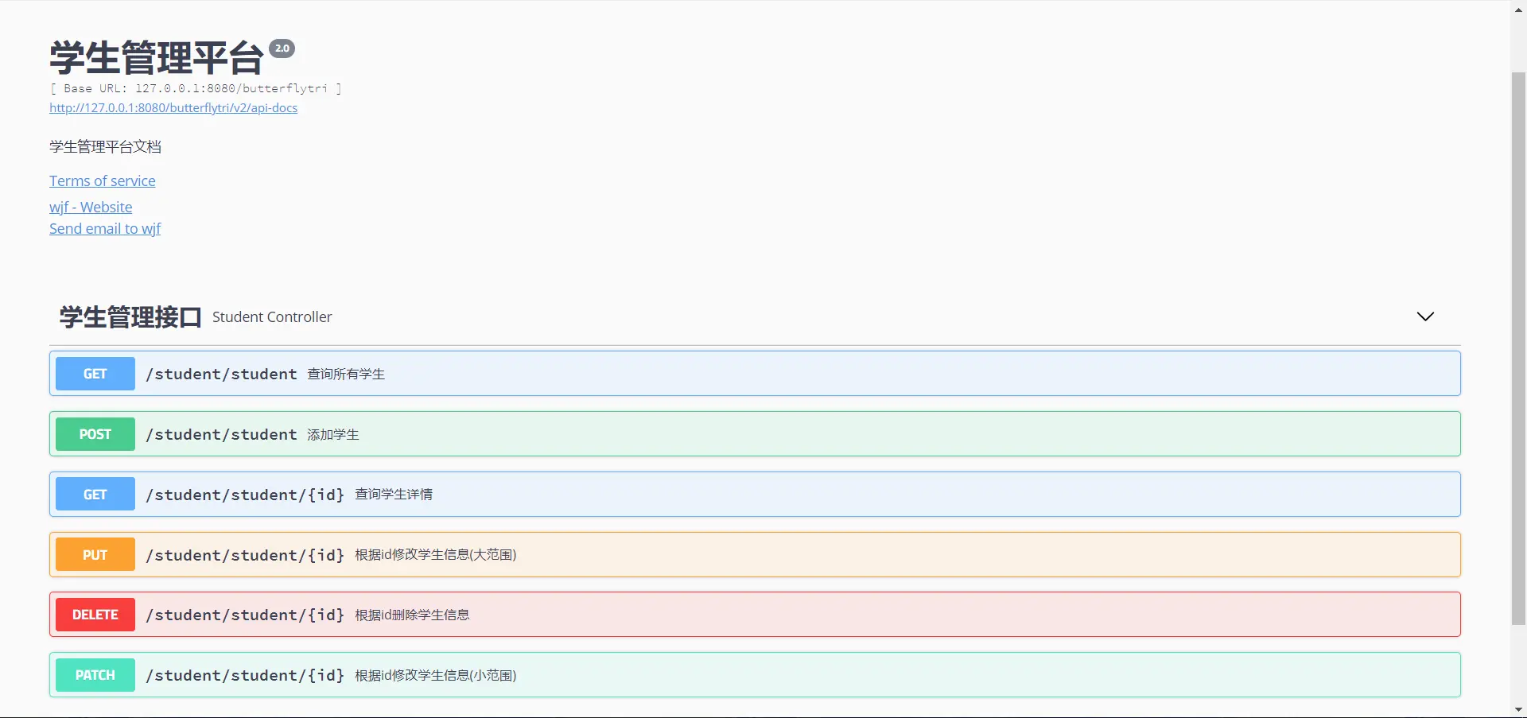Viewport: 1527px width, 718px height.
Task: Click the teal PATCH method badge
Action: [95, 675]
